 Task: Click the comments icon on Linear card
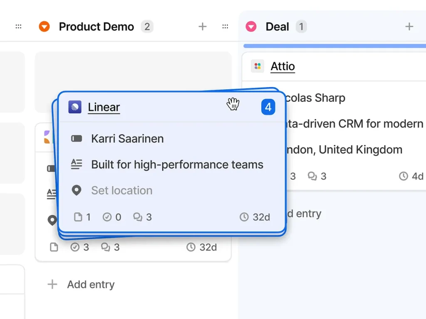coord(137,217)
